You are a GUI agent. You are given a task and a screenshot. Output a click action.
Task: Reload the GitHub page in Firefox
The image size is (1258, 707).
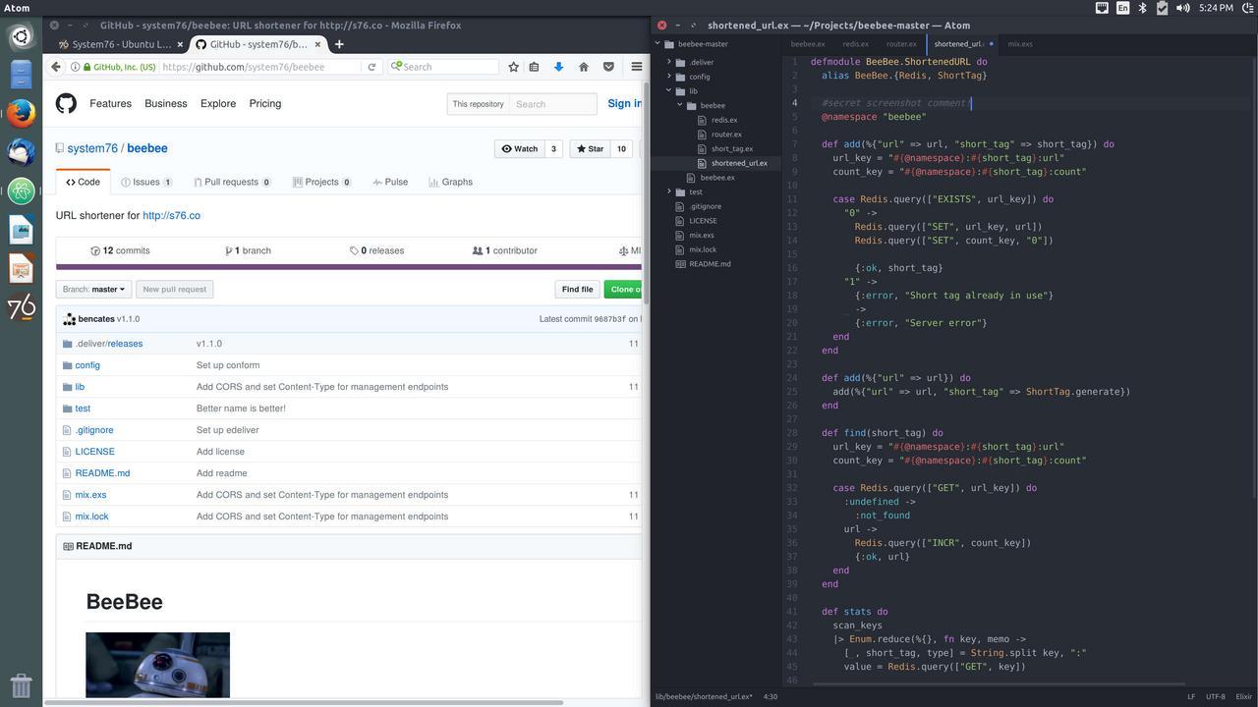click(372, 67)
